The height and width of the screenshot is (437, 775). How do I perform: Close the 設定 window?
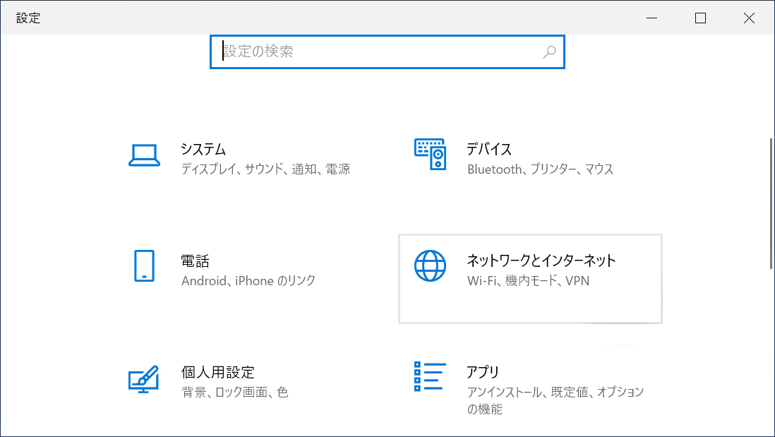pos(750,18)
